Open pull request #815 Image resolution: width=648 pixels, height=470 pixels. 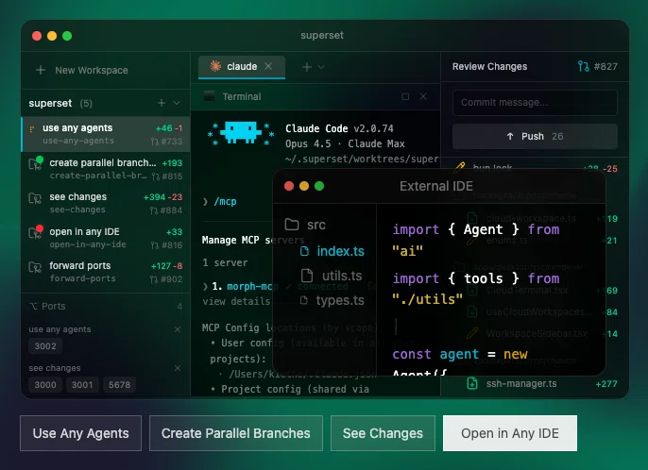tap(167, 176)
